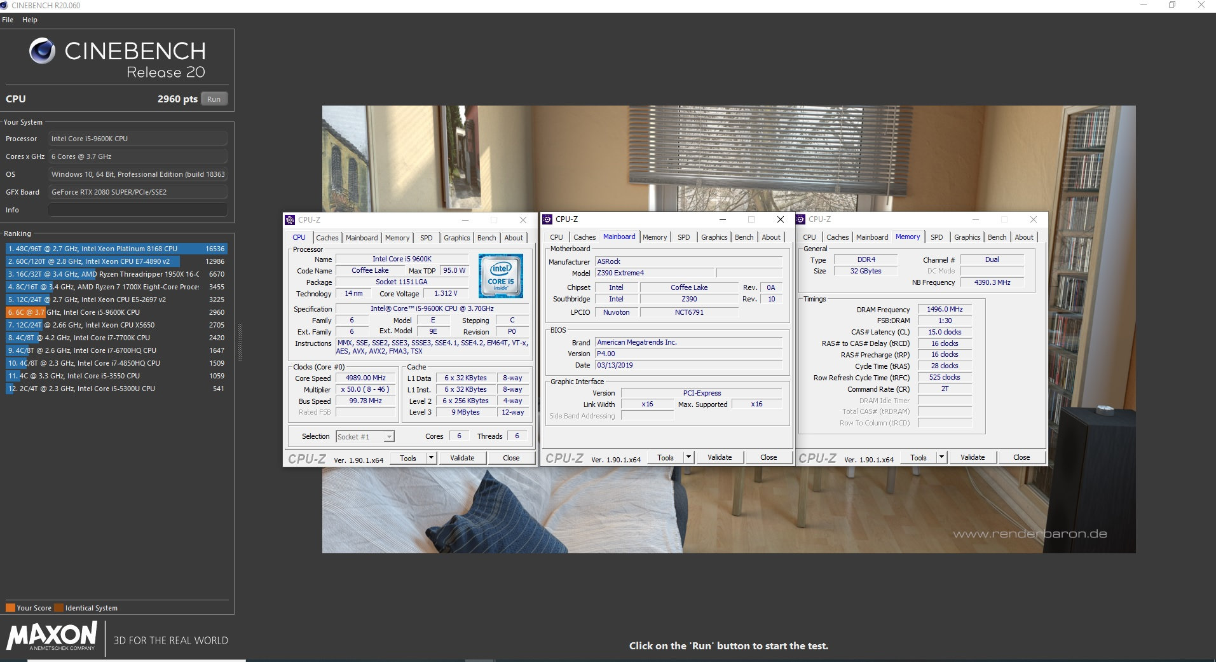Click the CPU-Z app icon in the CPU window
Screen dimensions: 1216x662
(x=290, y=220)
